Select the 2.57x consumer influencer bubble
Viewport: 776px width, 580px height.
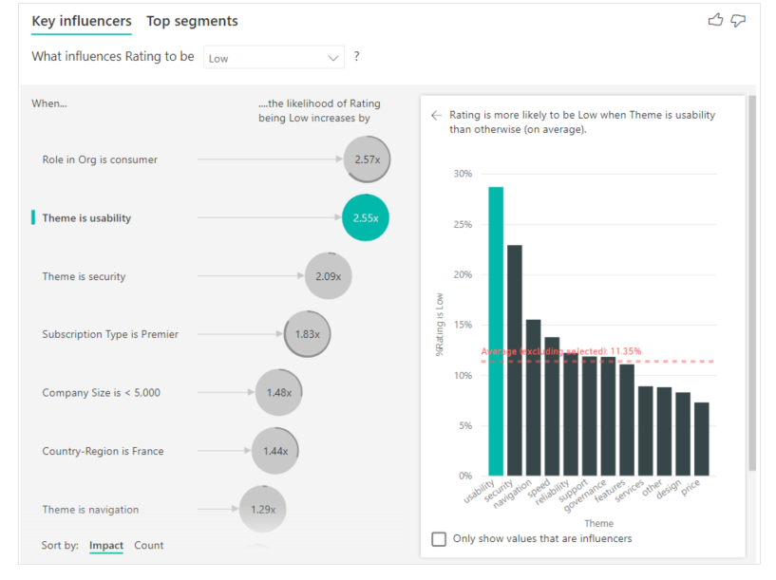[368, 159]
